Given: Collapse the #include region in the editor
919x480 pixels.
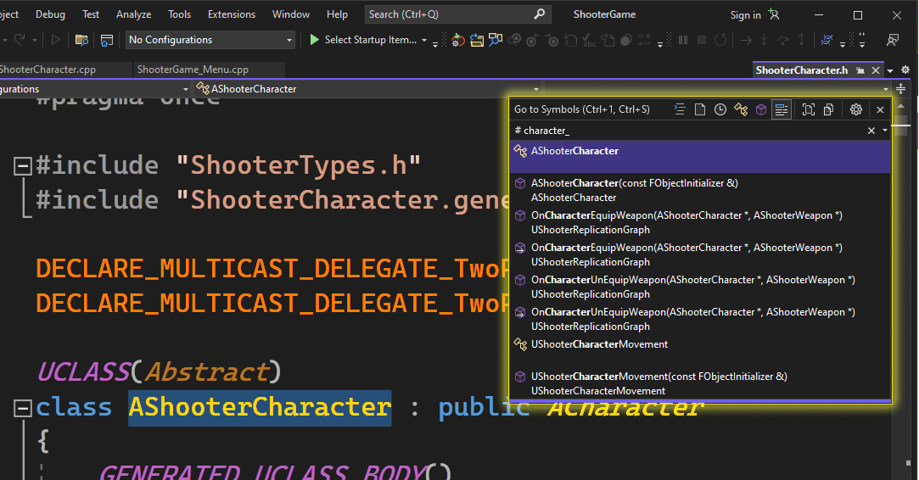Looking at the screenshot, I should click(23, 165).
